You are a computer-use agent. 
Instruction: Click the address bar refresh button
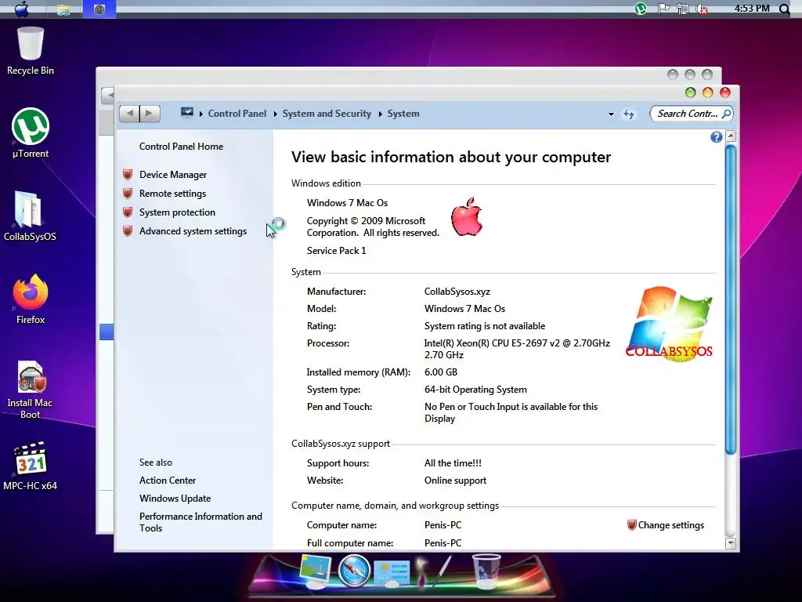[629, 114]
